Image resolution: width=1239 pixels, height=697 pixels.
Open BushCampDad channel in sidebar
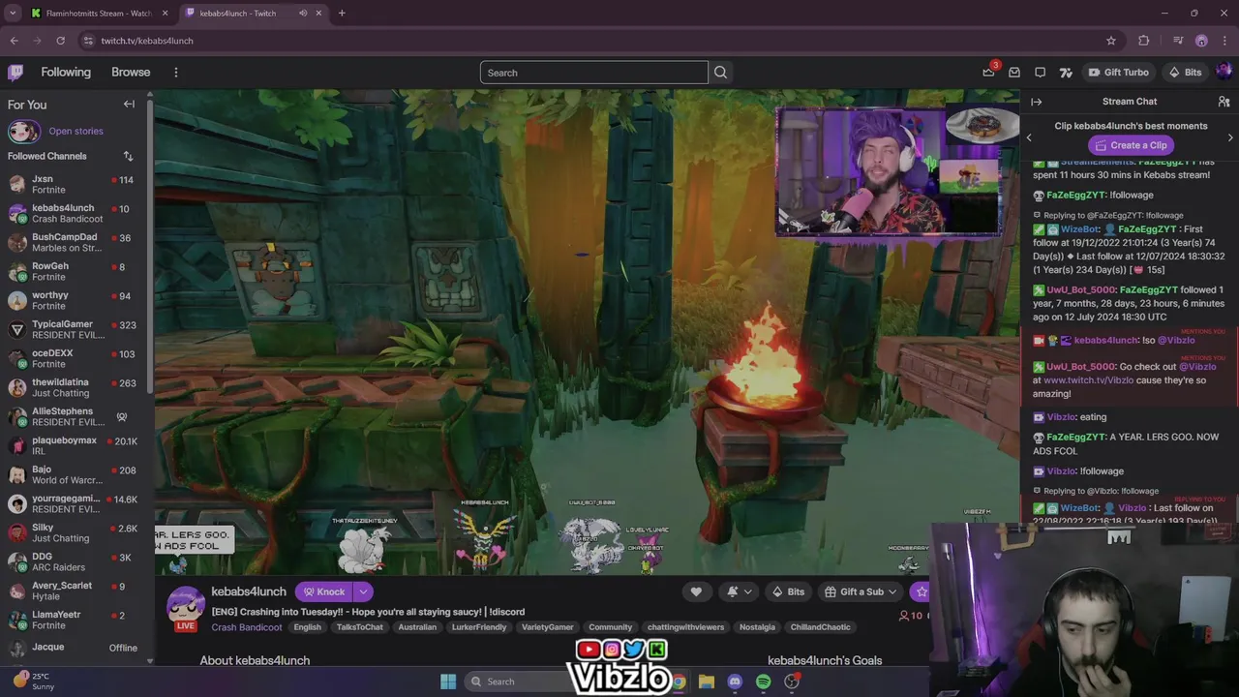coord(74,242)
